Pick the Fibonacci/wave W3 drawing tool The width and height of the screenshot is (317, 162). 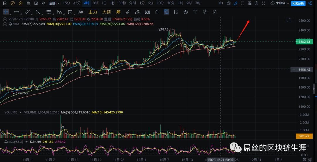click(59, 12)
